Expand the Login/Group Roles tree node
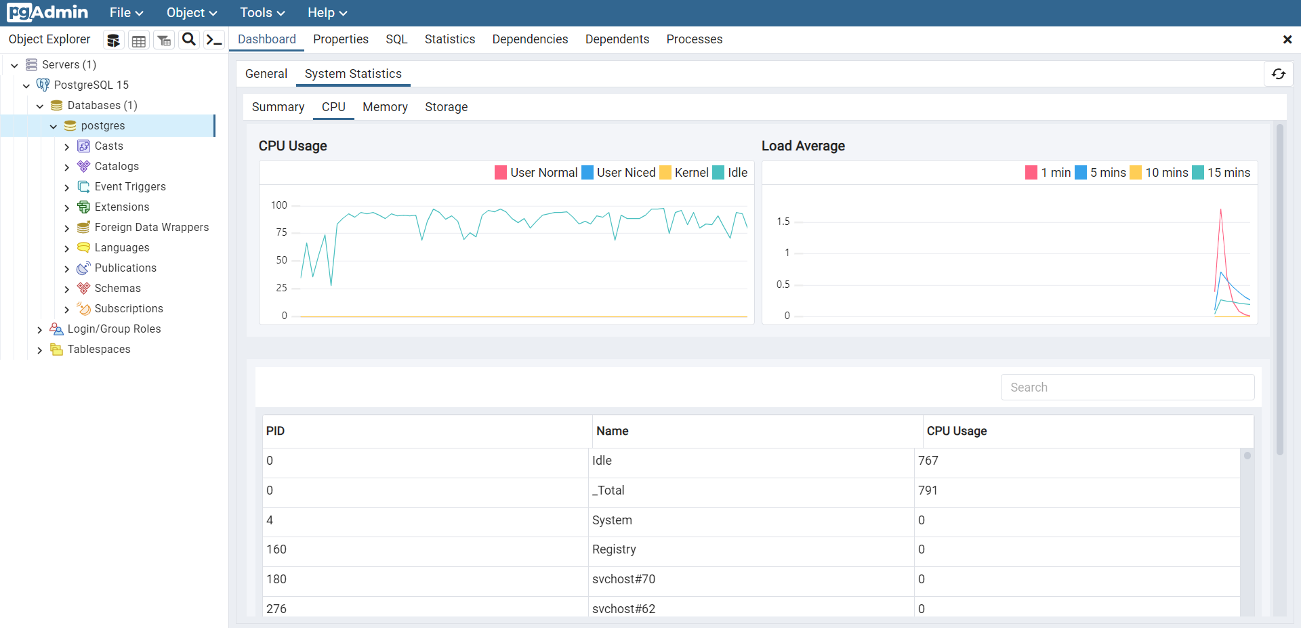The width and height of the screenshot is (1301, 628). tap(39, 330)
